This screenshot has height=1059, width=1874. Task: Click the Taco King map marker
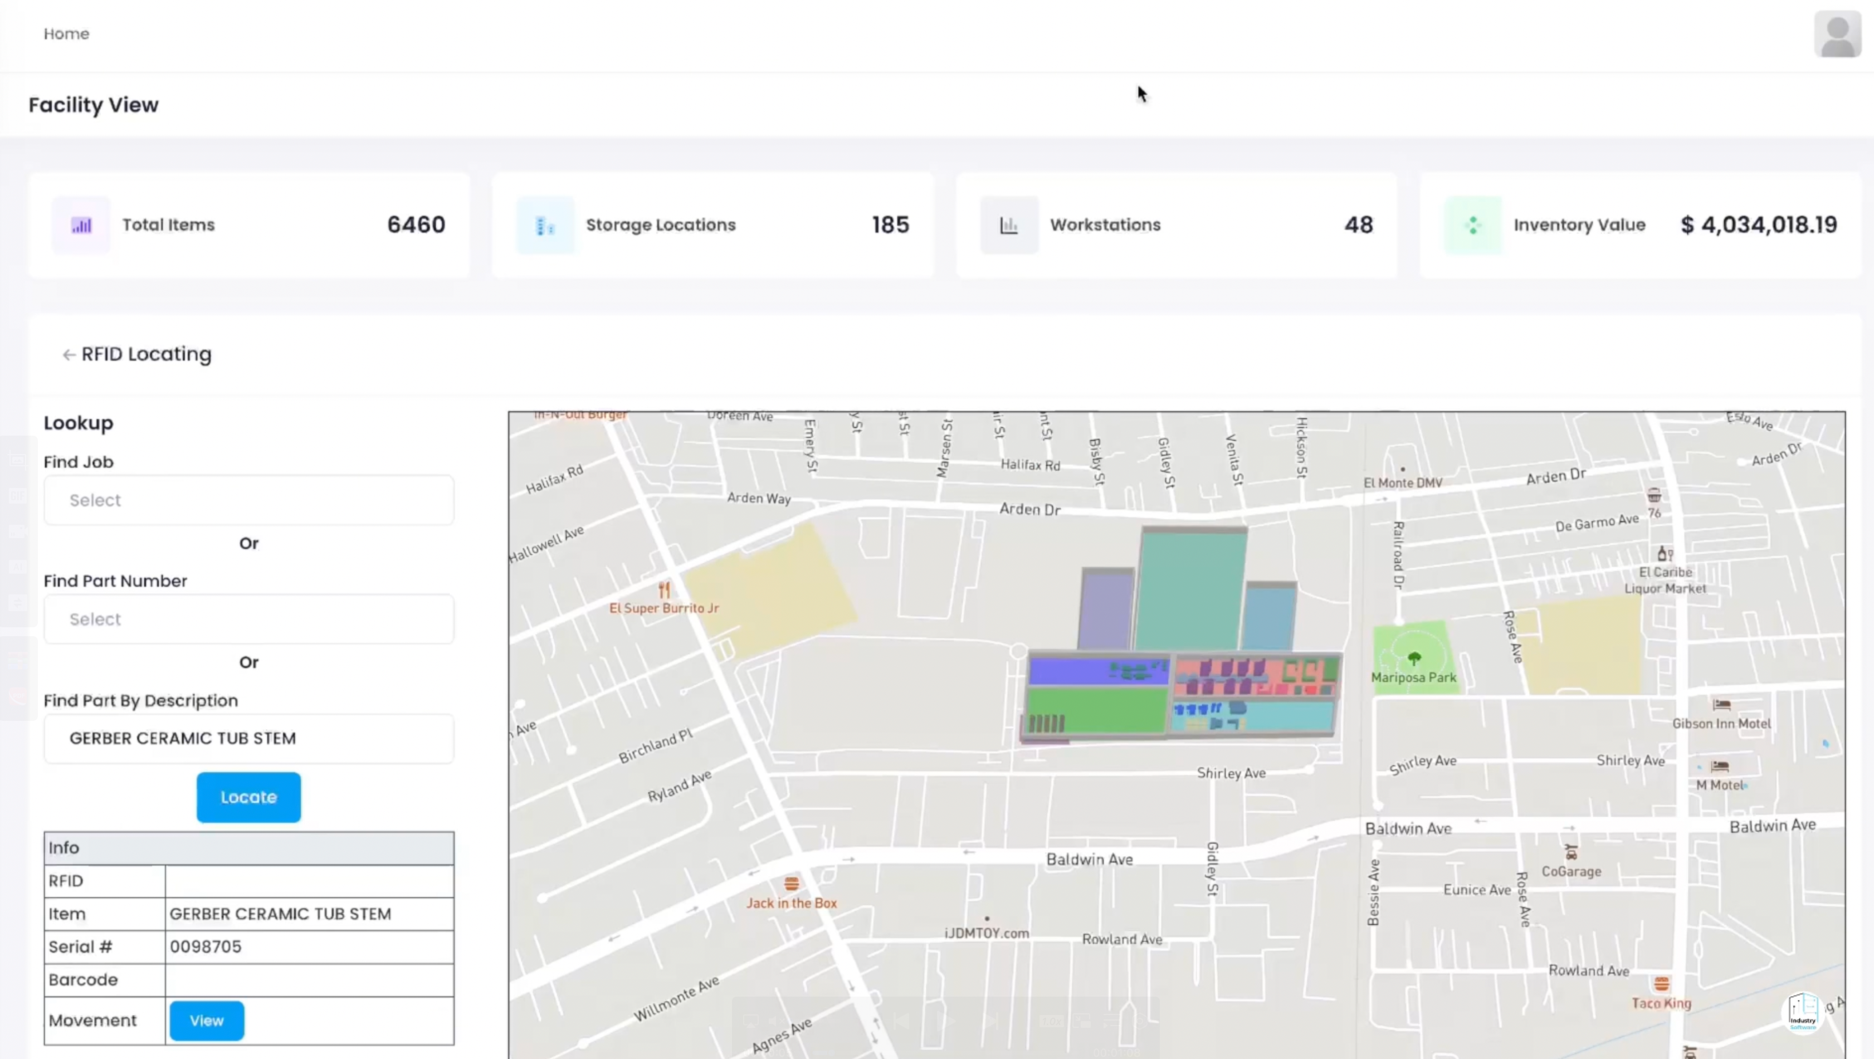coord(1662,985)
